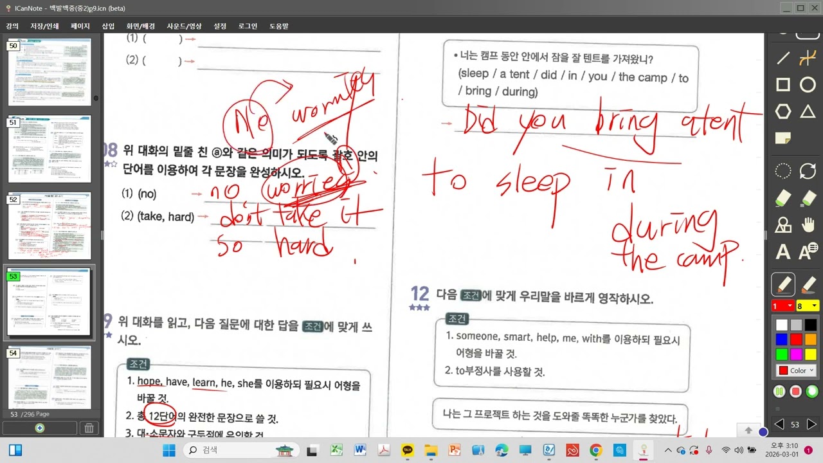Open page 50 thumbnail
The image size is (823, 463).
tap(50, 71)
